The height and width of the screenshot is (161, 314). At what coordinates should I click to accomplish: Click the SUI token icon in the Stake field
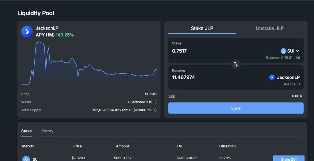[283, 51]
